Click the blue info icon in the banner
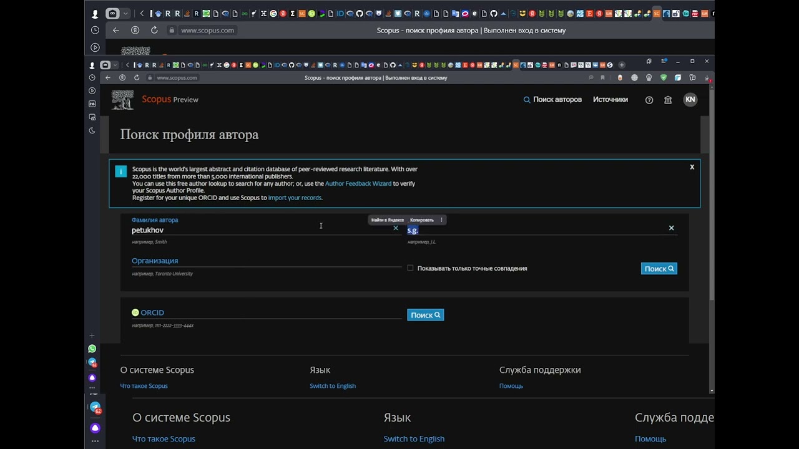 pos(121,171)
